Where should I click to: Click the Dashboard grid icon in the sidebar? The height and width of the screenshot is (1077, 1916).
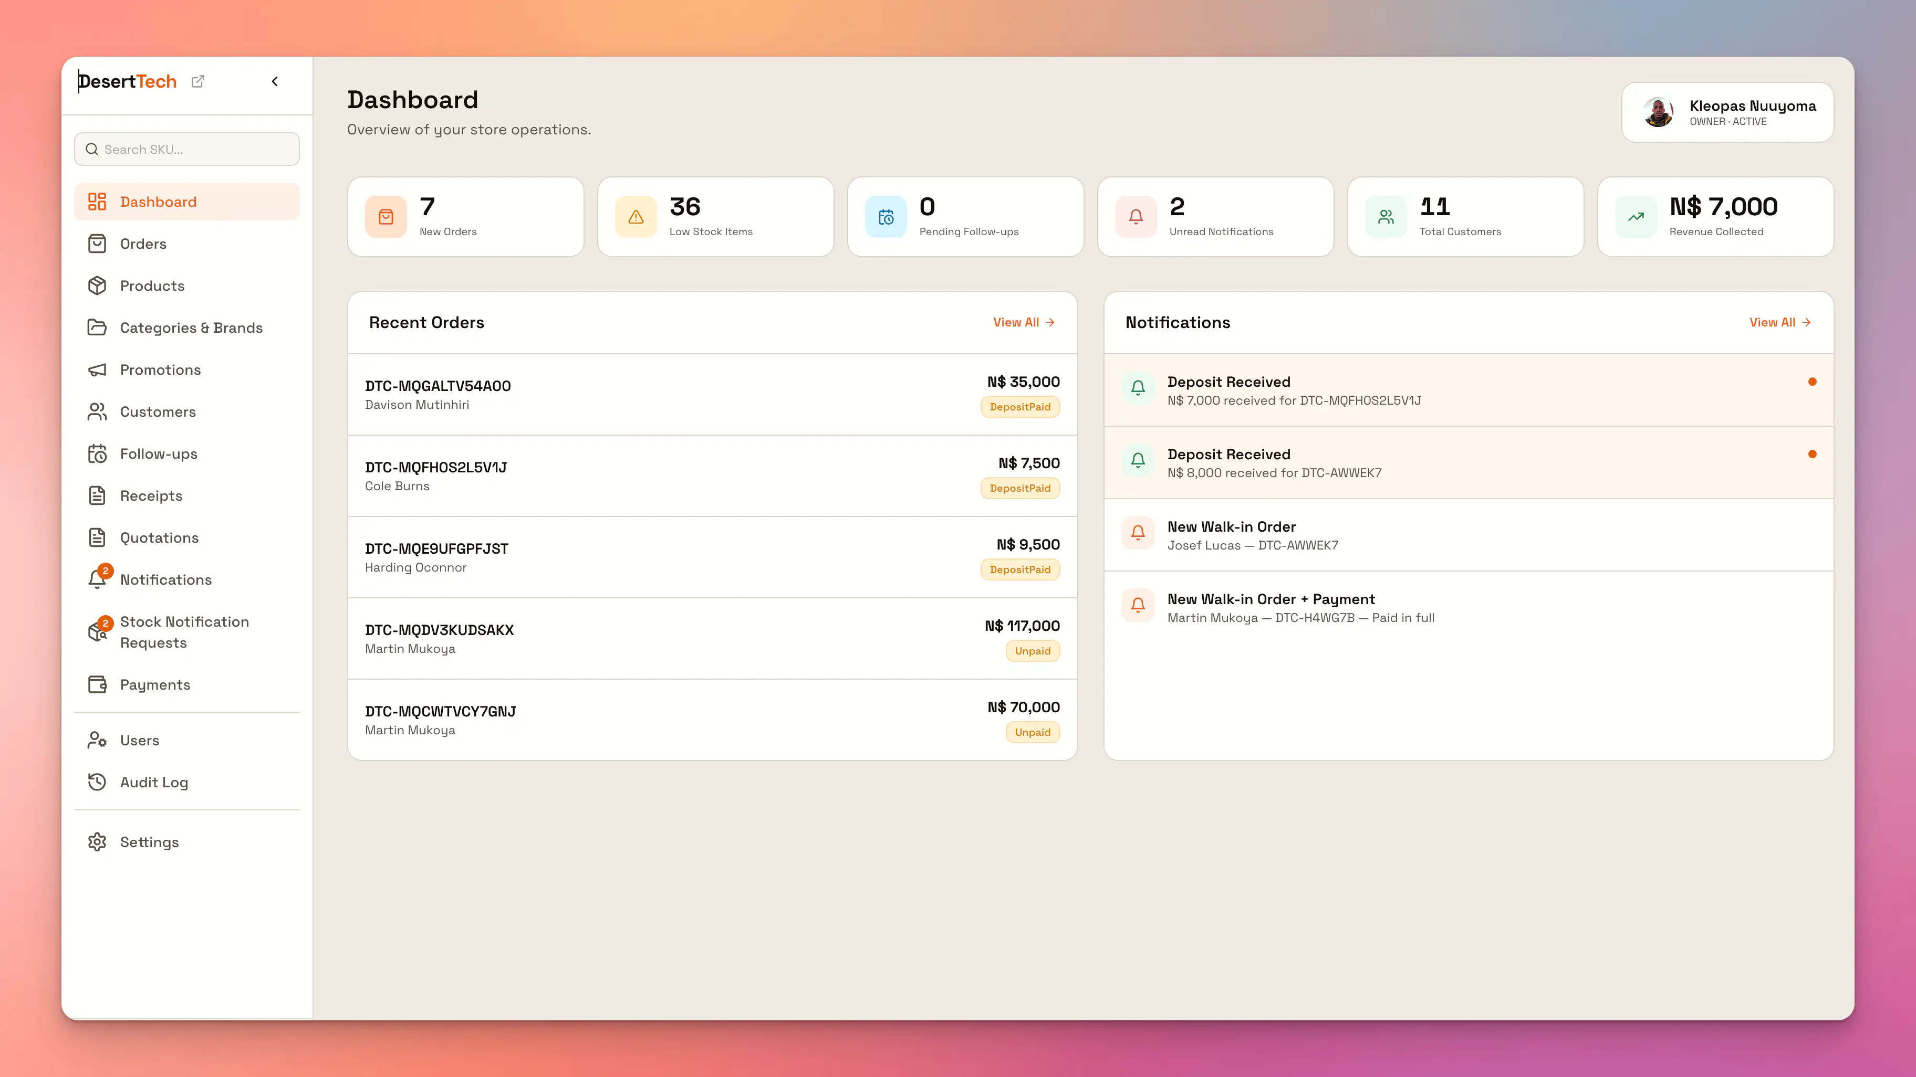click(x=97, y=202)
